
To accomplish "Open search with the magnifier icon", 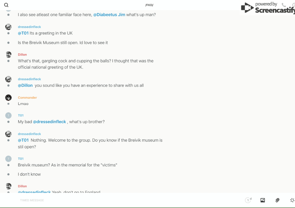I will [x=6, y=5].
